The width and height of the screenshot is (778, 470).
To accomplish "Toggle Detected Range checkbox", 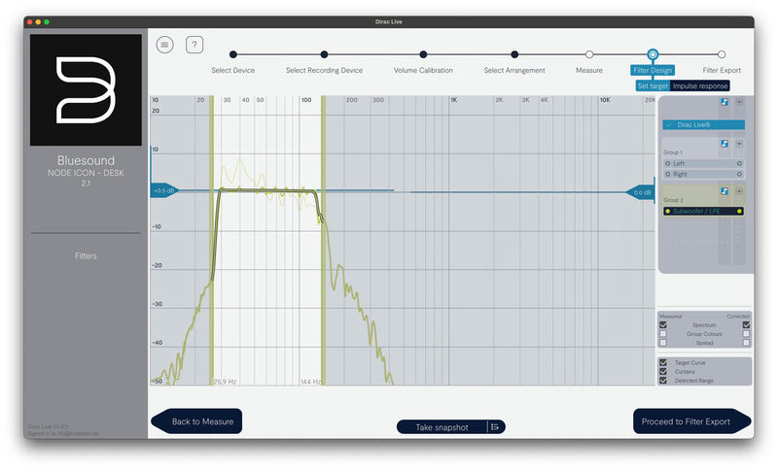I will click(x=663, y=381).
